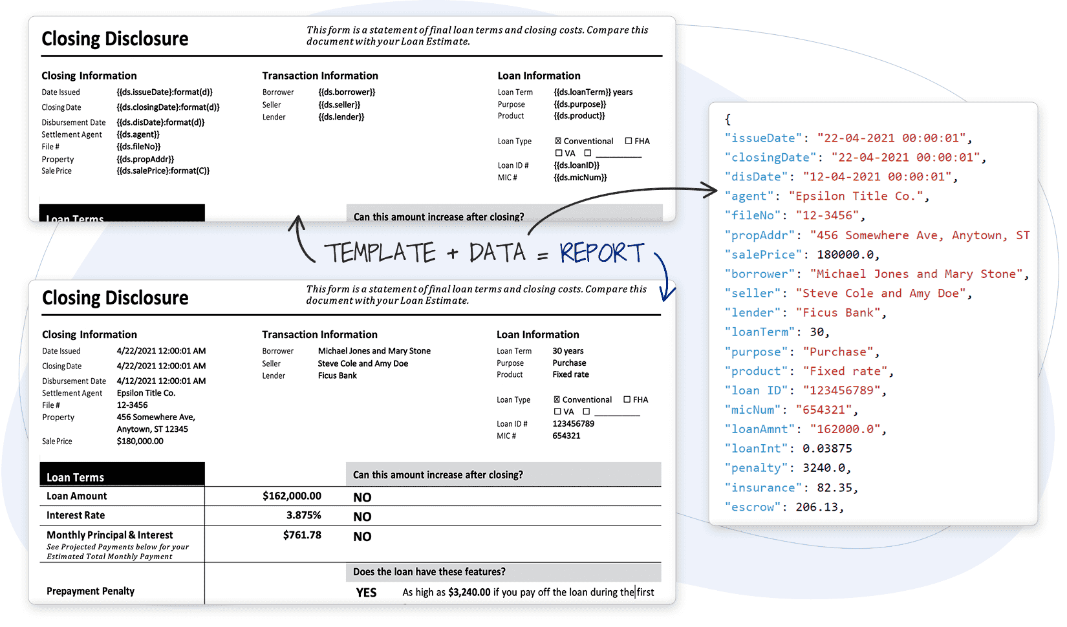Select the borrower name Michael Jones

(860, 273)
